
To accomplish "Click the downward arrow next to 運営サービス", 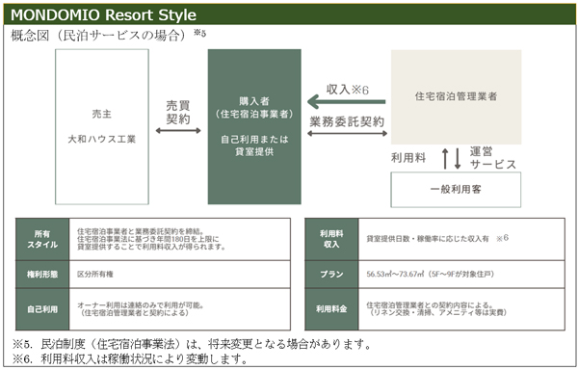I will pos(458,158).
